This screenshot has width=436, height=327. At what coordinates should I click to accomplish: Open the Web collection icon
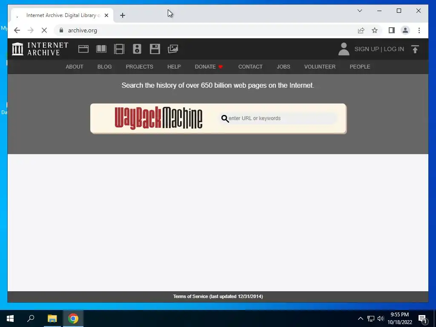pos(83,49)
